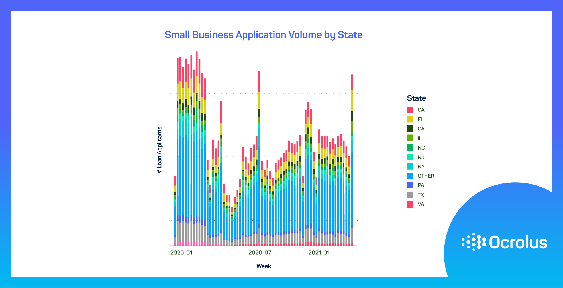Viewport: 563px width, 288px height.
Task: Click the 'TX' legend label text
Action: pyautogui.click(x=421, y=195)
